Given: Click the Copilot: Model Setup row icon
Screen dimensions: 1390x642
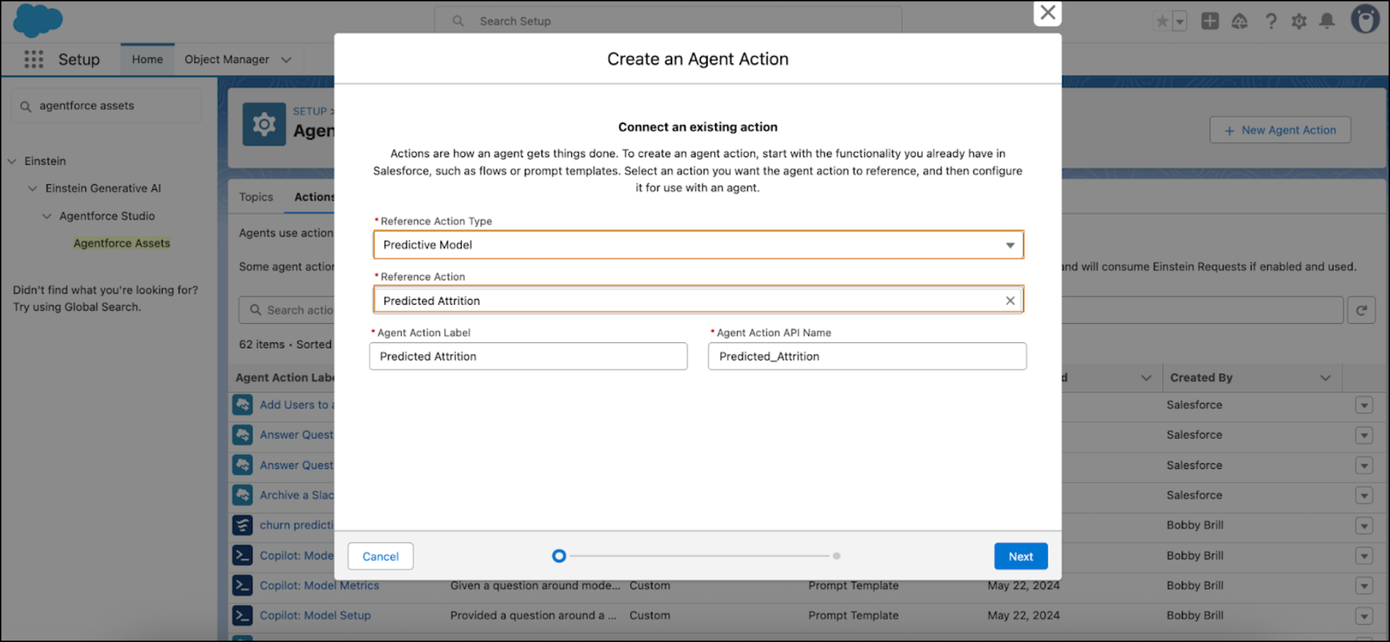Looking at the screenshot, I should click(242, 616).
